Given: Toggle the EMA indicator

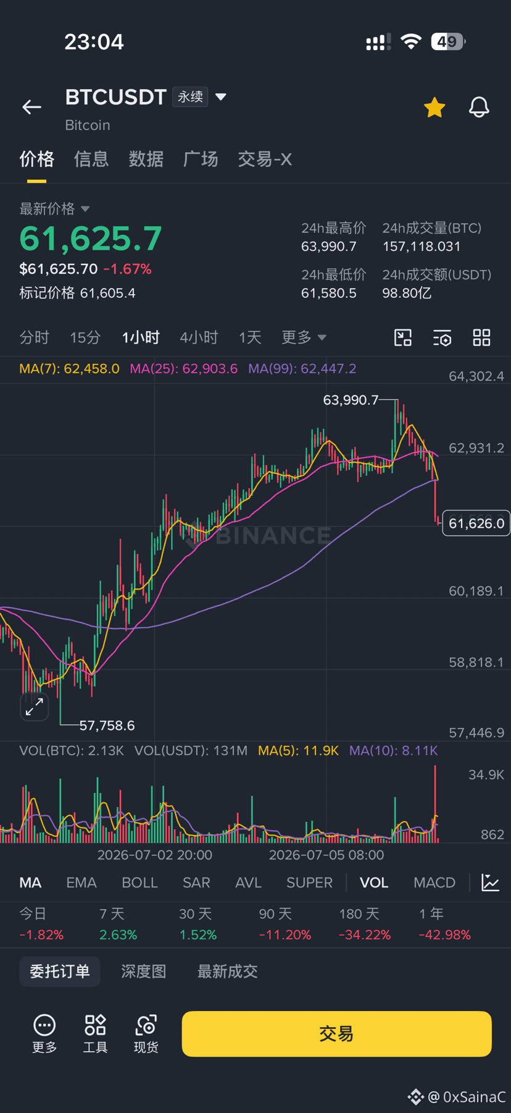Looking at the screenshot, I should point(81,882).
